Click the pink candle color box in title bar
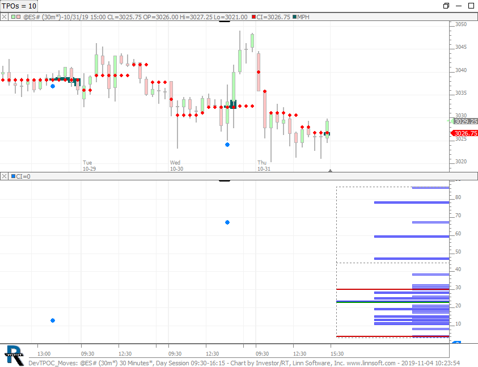This screenshot has height=367, width=478. click(x=18, y=17)
